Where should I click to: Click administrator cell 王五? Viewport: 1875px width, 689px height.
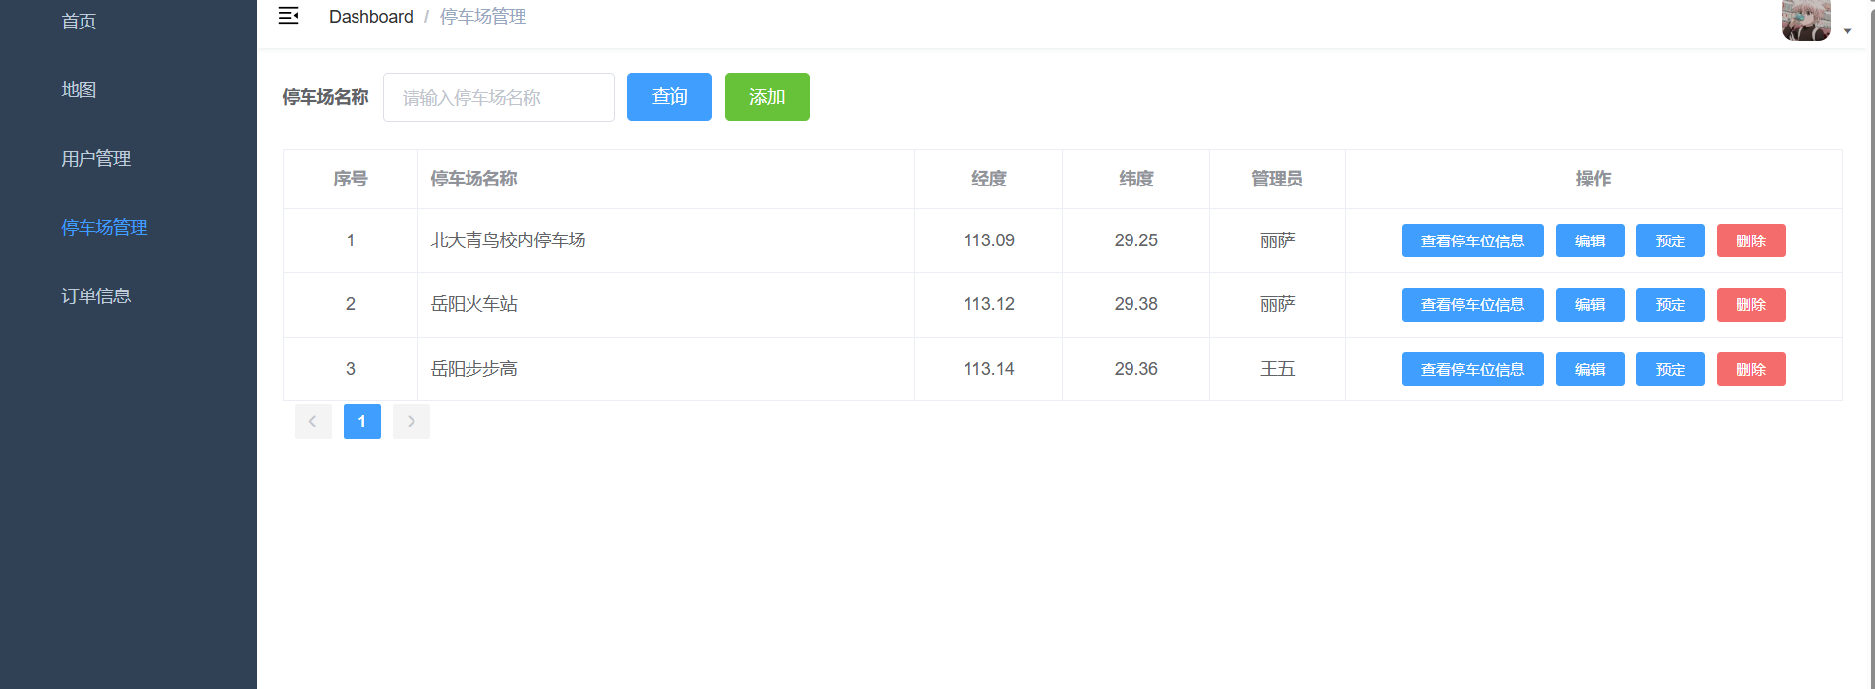1277,369
